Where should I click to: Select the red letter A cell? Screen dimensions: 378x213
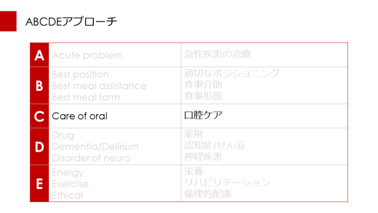39,55
